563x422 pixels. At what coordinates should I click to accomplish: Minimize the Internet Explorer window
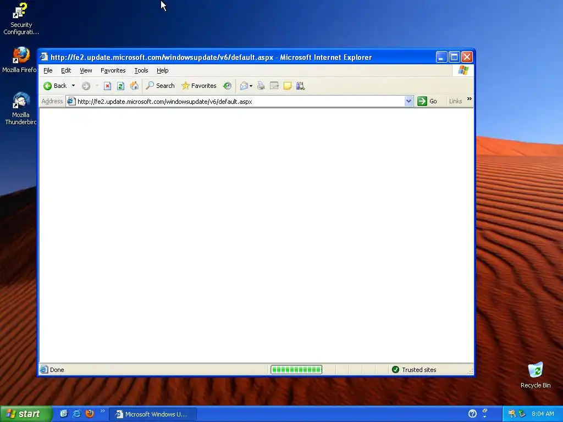point(441,57)
